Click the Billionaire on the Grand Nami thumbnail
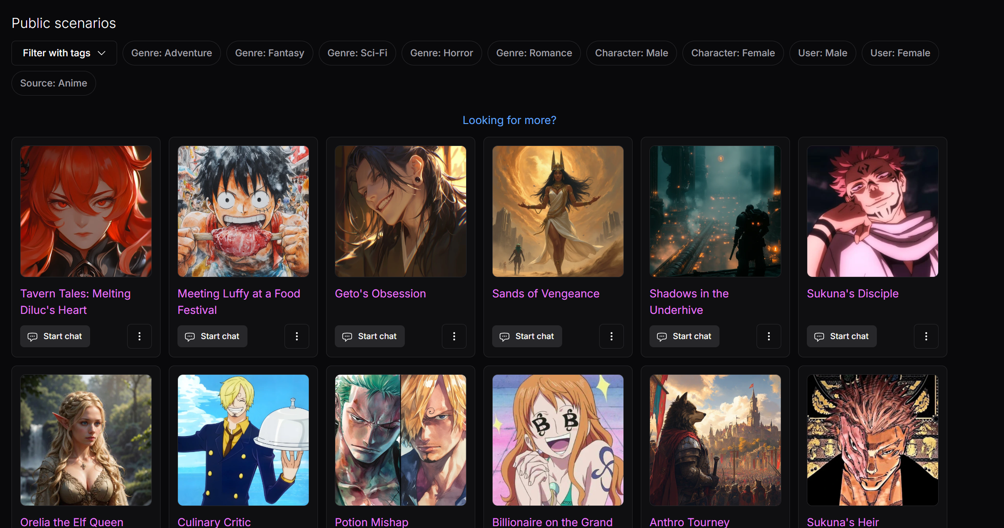Screen dimensions: 1004x528 pos(558,440)
